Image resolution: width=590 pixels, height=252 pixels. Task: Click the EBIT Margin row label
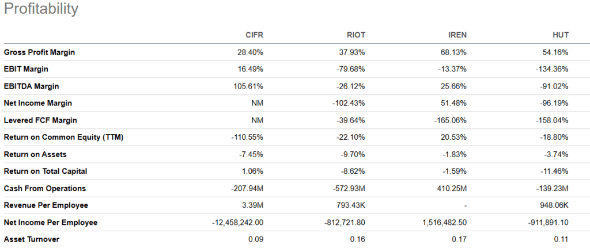tap(25, 69)
